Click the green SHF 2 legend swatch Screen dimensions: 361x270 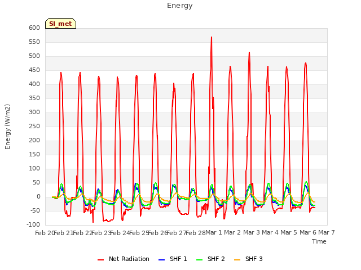199,260
